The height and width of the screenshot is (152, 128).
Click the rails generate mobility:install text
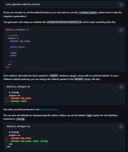(x=23, y=4)
